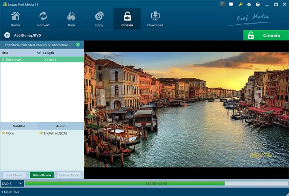Viewport: 289px width, 196px height.
Task: Switch to the Convert module
Action: coord(43,19)
